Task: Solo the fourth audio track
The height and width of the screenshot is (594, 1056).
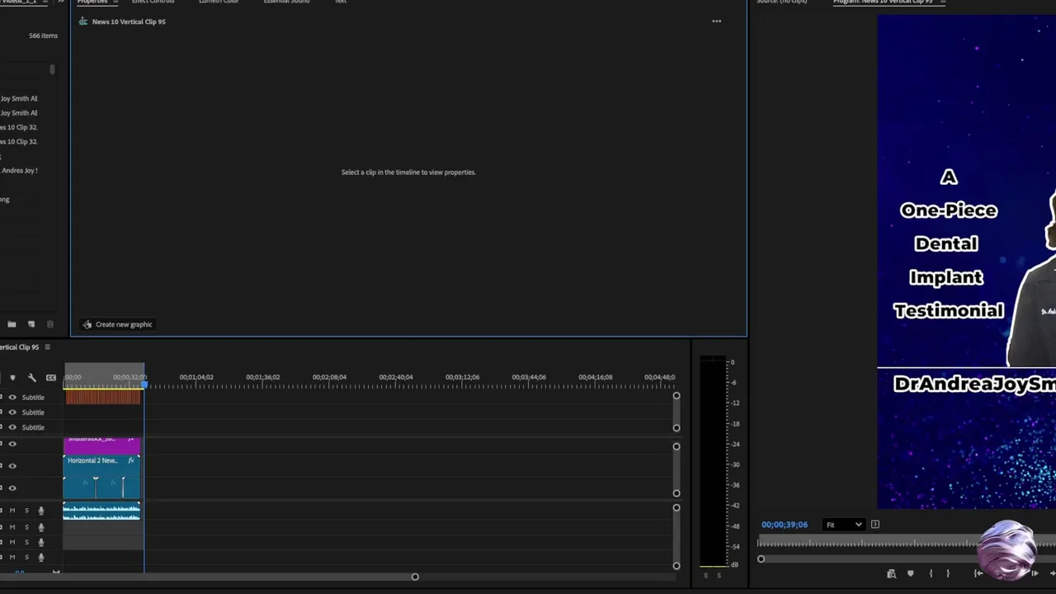Action: 26,557
